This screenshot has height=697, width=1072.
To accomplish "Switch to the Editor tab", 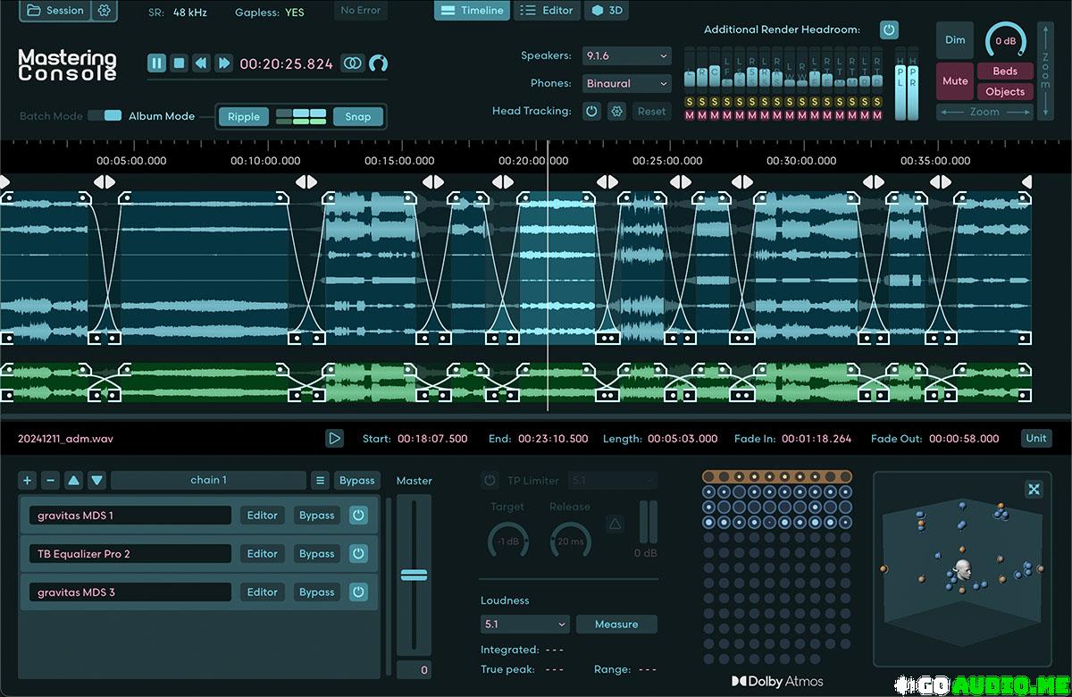I will 547,11.
